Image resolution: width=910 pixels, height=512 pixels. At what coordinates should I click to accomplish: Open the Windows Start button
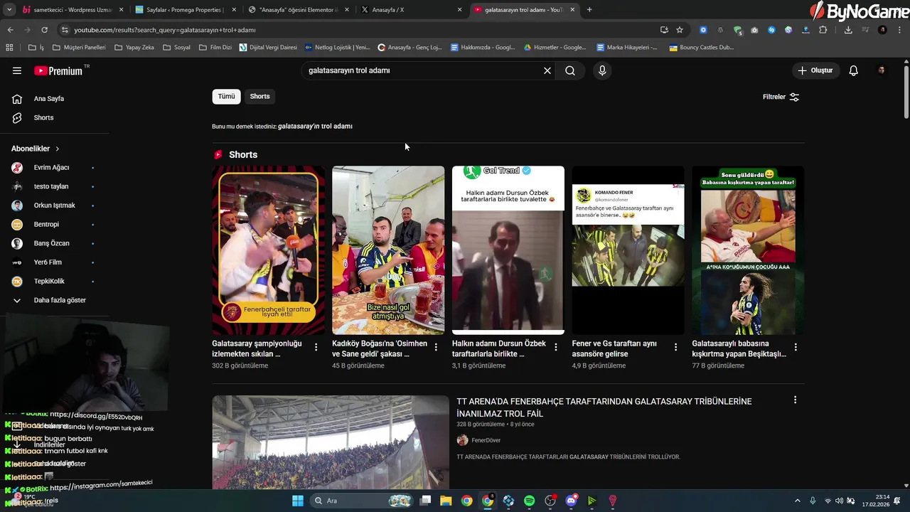pos(298,501)
